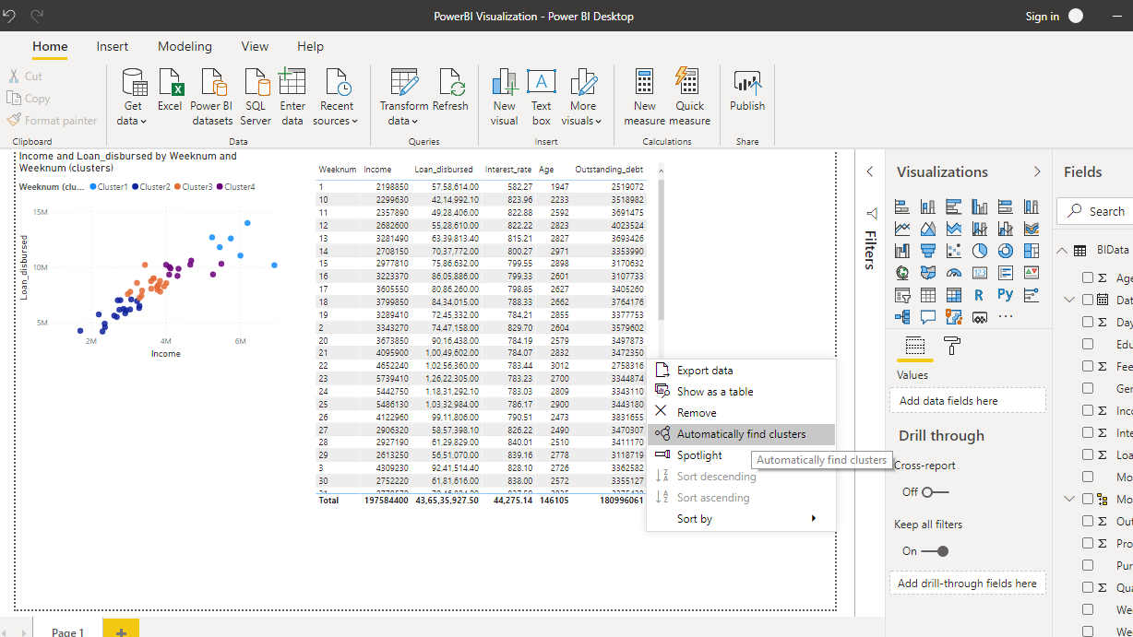The height and width of the screenshot is (637, 1133).
Task: Tick the Age field checkbox
Action: click(1088, 277)
